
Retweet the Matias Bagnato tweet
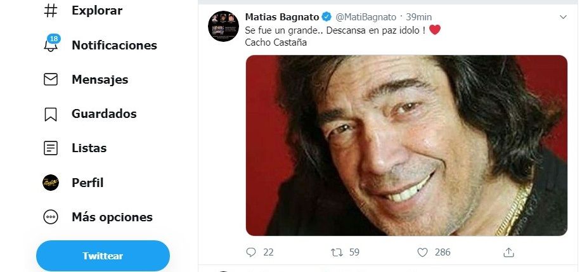pyautogui.click(x=337, y=252)
